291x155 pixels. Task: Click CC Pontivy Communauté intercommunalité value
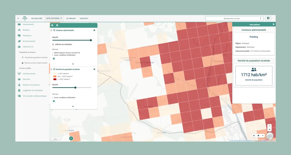pos(260,51)
